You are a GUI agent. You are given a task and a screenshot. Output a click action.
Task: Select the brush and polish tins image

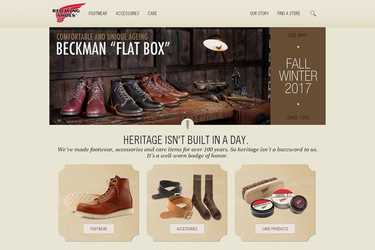(275, 197)
